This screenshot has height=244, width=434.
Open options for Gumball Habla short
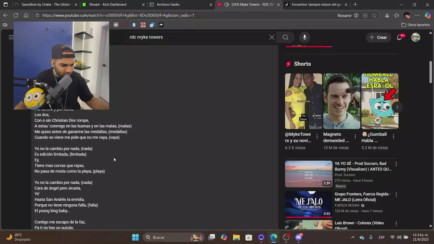pyautogui.click(x=393, y=137)
